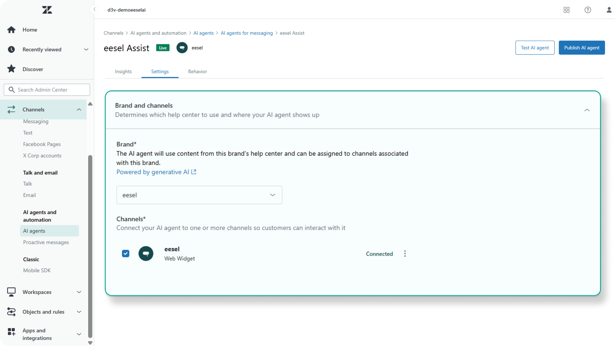Click the Publish AI agent button
This screenshot has width=615, height=346.
[582, 48]
